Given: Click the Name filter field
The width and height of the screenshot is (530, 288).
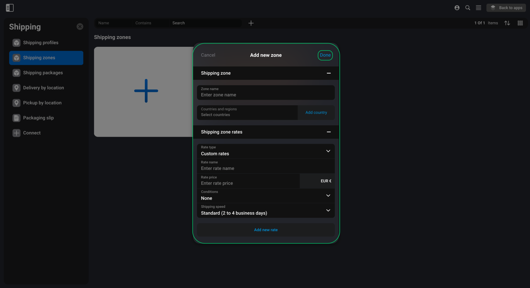Looking at the screenshot, I should [x=114, y=23].
